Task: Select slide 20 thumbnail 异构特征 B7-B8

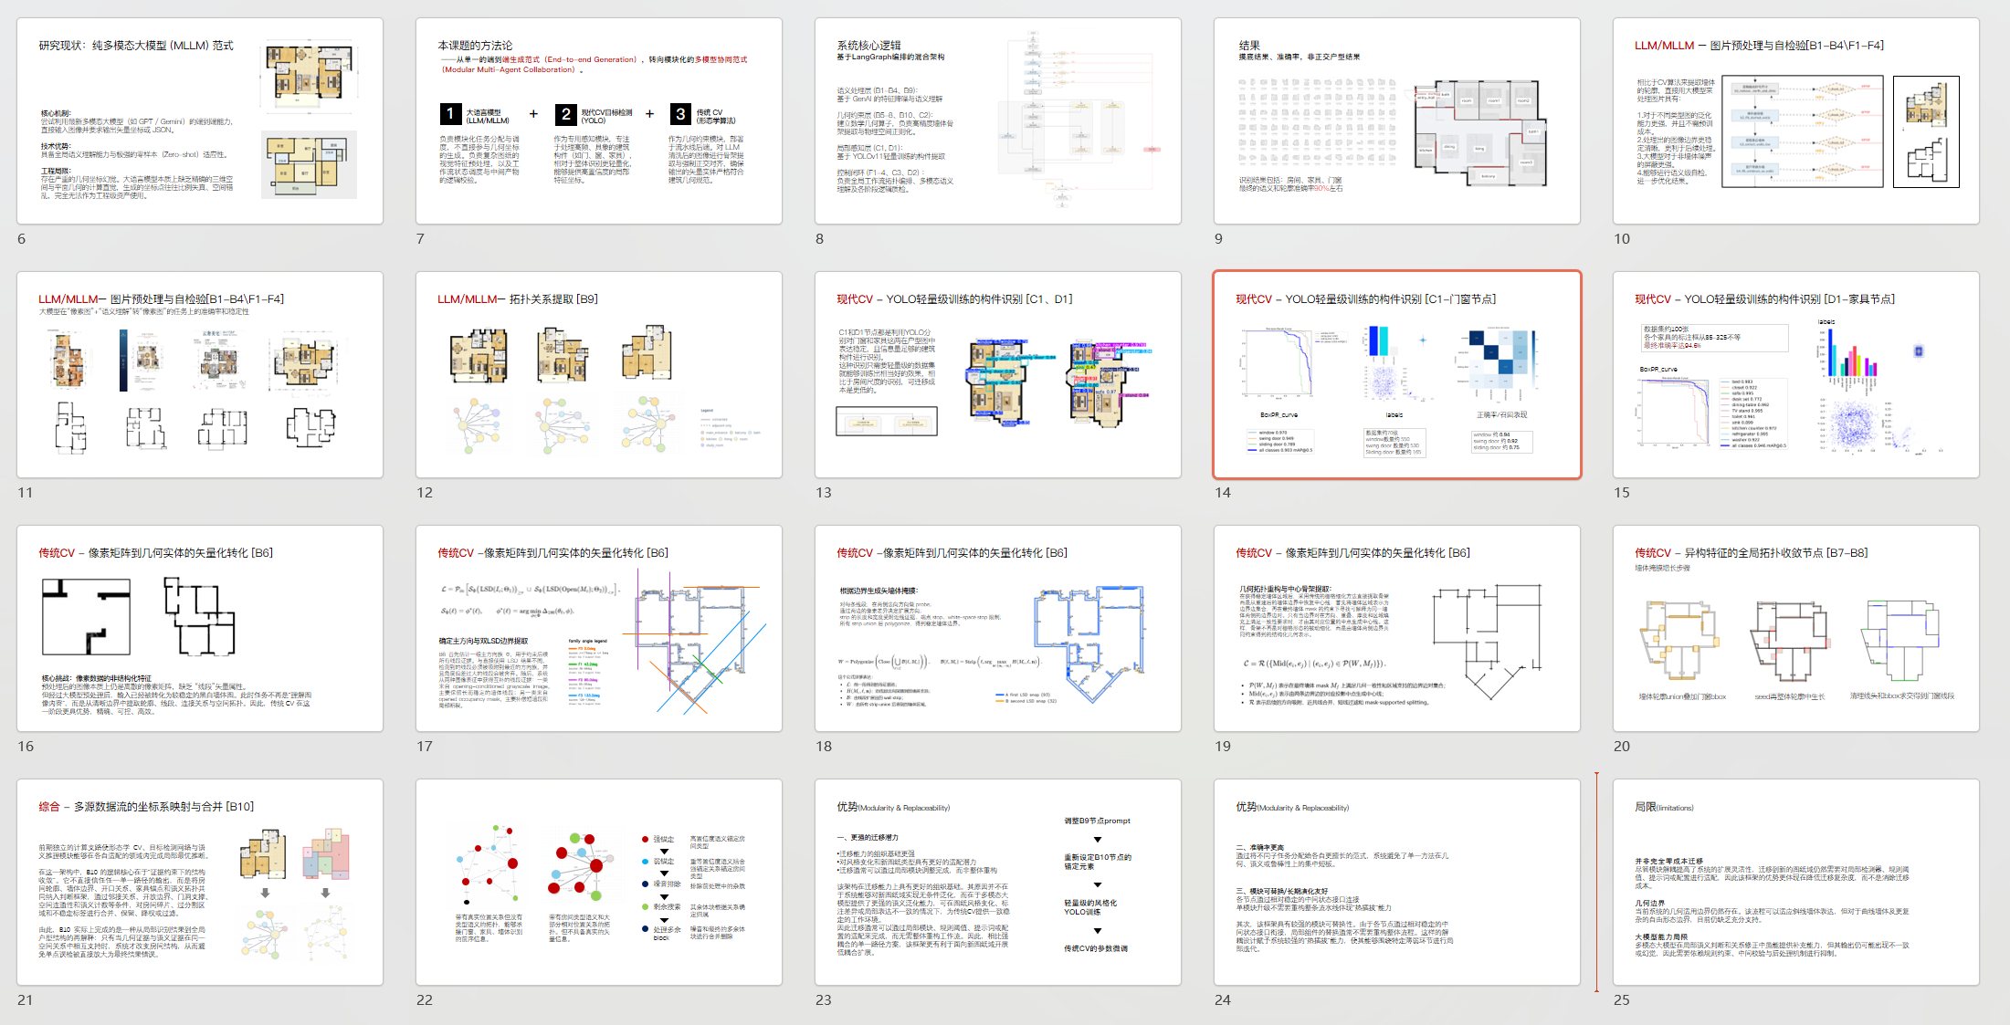Action: [1796, 629]
